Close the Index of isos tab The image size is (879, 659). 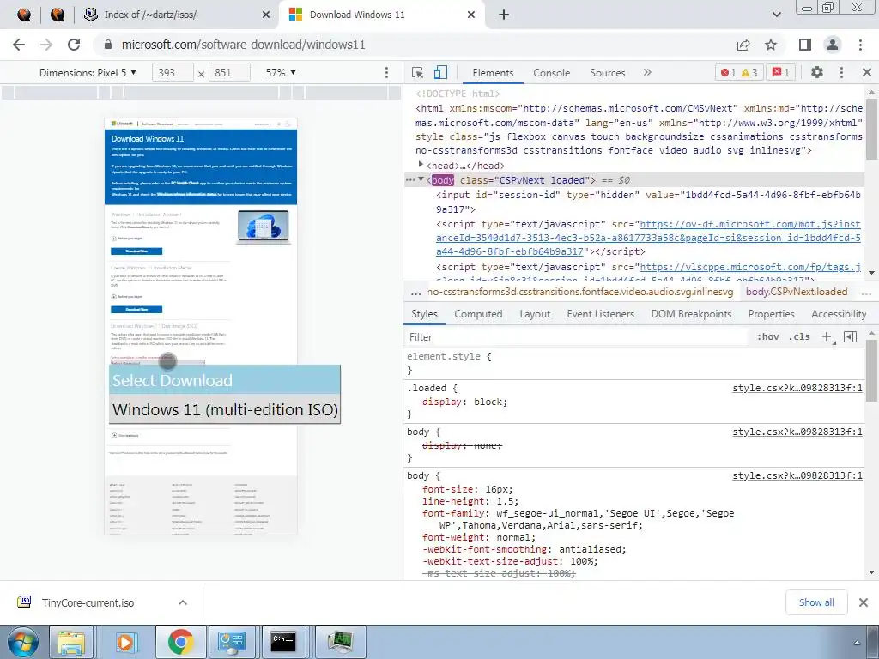coord(266,15)
